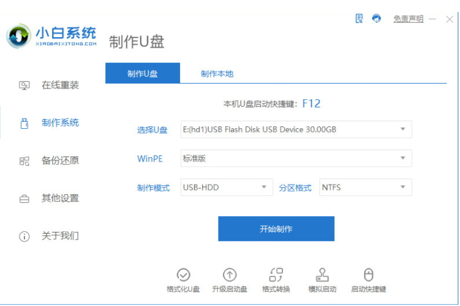Click the 小白系统 logo icon
Image resolution: width=460 pixels, height=306 pixels.
18,36
